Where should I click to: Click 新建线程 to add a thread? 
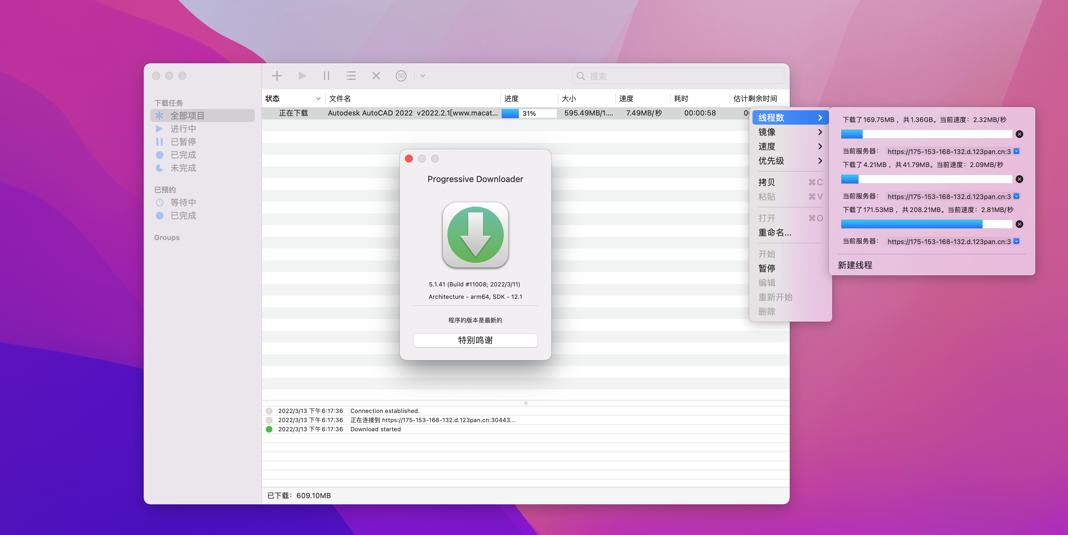pos(855,265)
